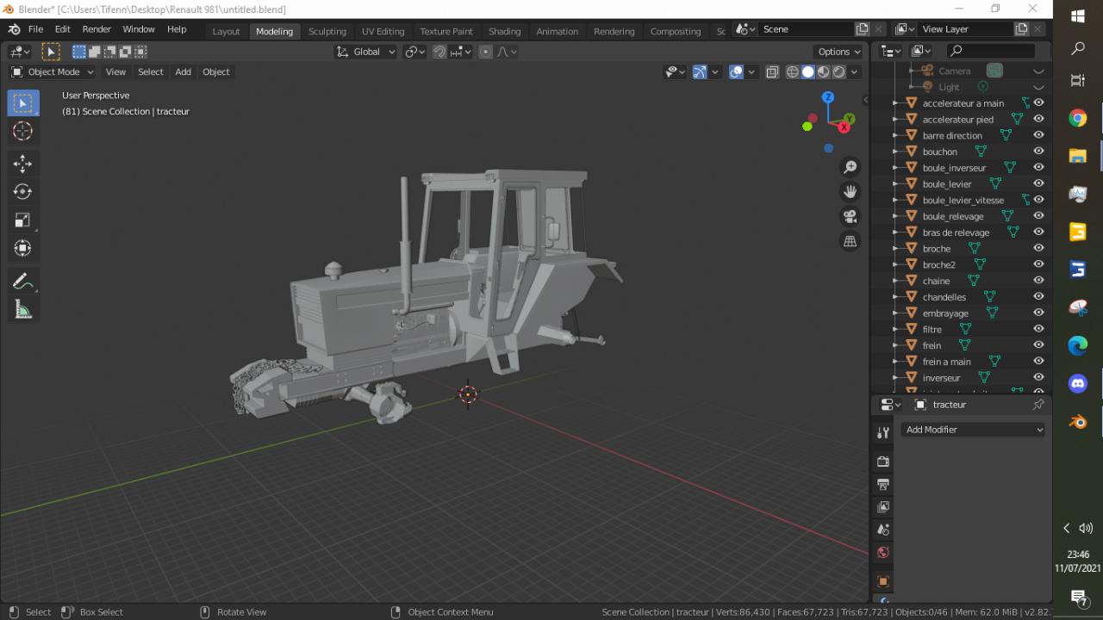Click the pan view hand icon

pyautogui.click(x=851, y=191)
